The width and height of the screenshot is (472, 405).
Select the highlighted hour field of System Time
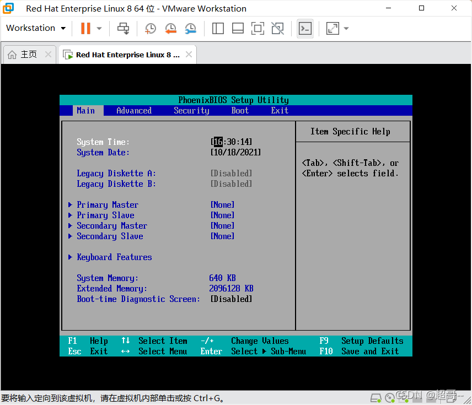(x=218, y=142)
